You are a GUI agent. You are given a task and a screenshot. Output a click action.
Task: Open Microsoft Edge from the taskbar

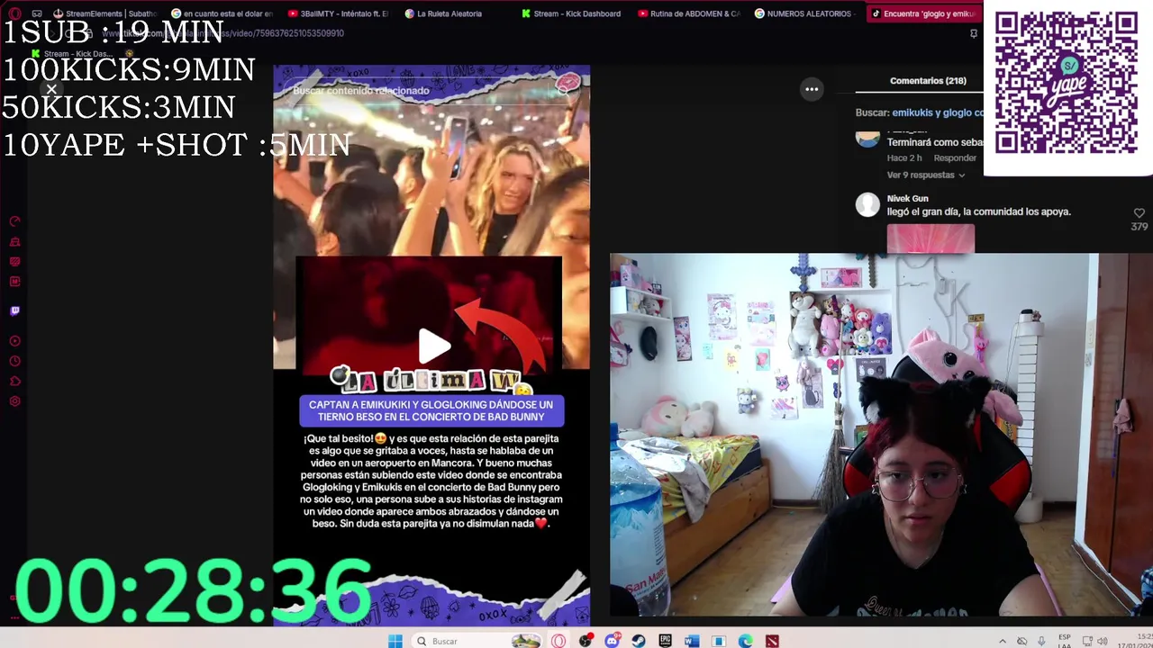(x=746, y=641)
